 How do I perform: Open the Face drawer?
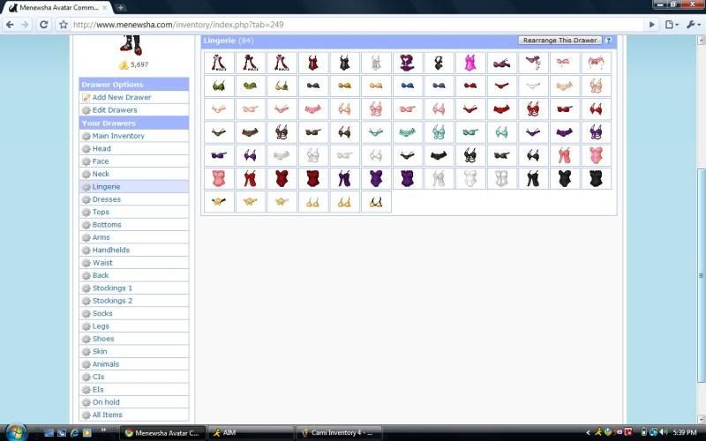pos(101,161)
